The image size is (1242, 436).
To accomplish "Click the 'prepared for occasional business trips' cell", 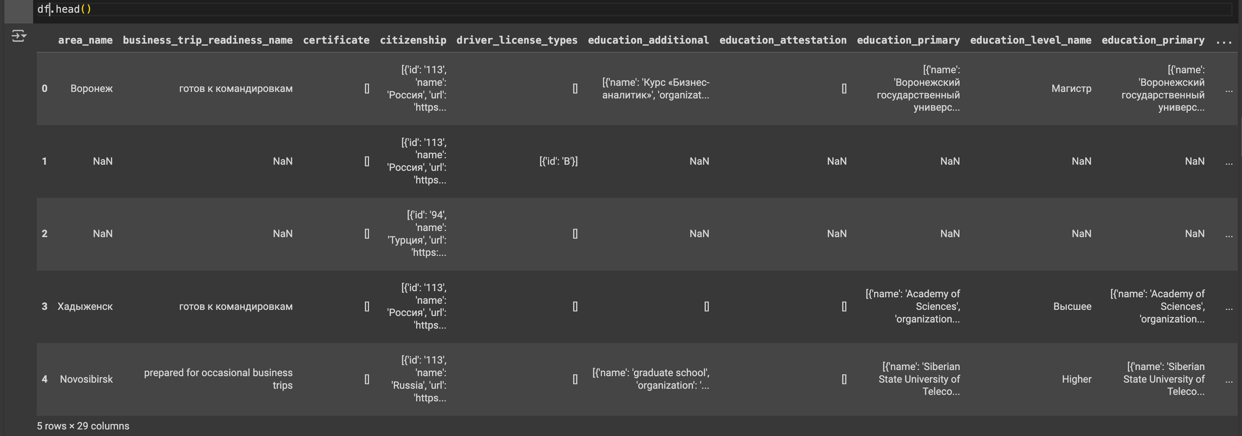I will coord(218,379).
